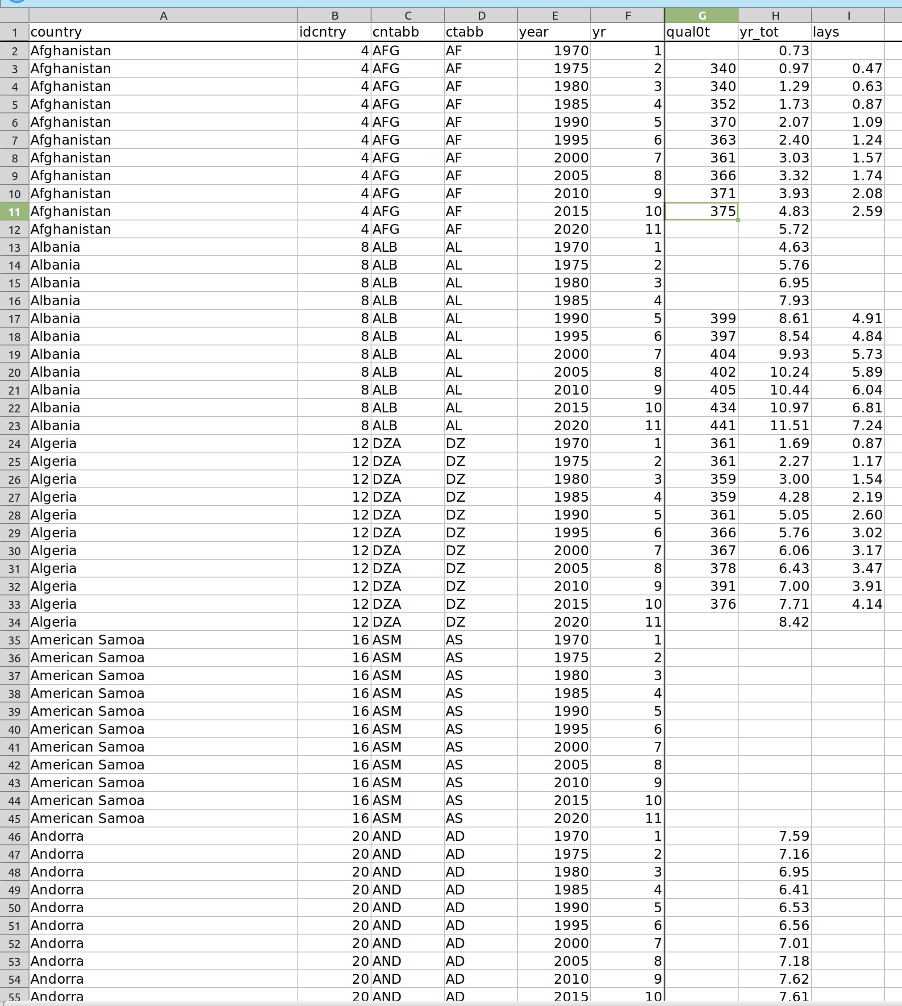This screenshot has height=1006, width=902.
Task: Select column D header
Action: click(481, 15)
